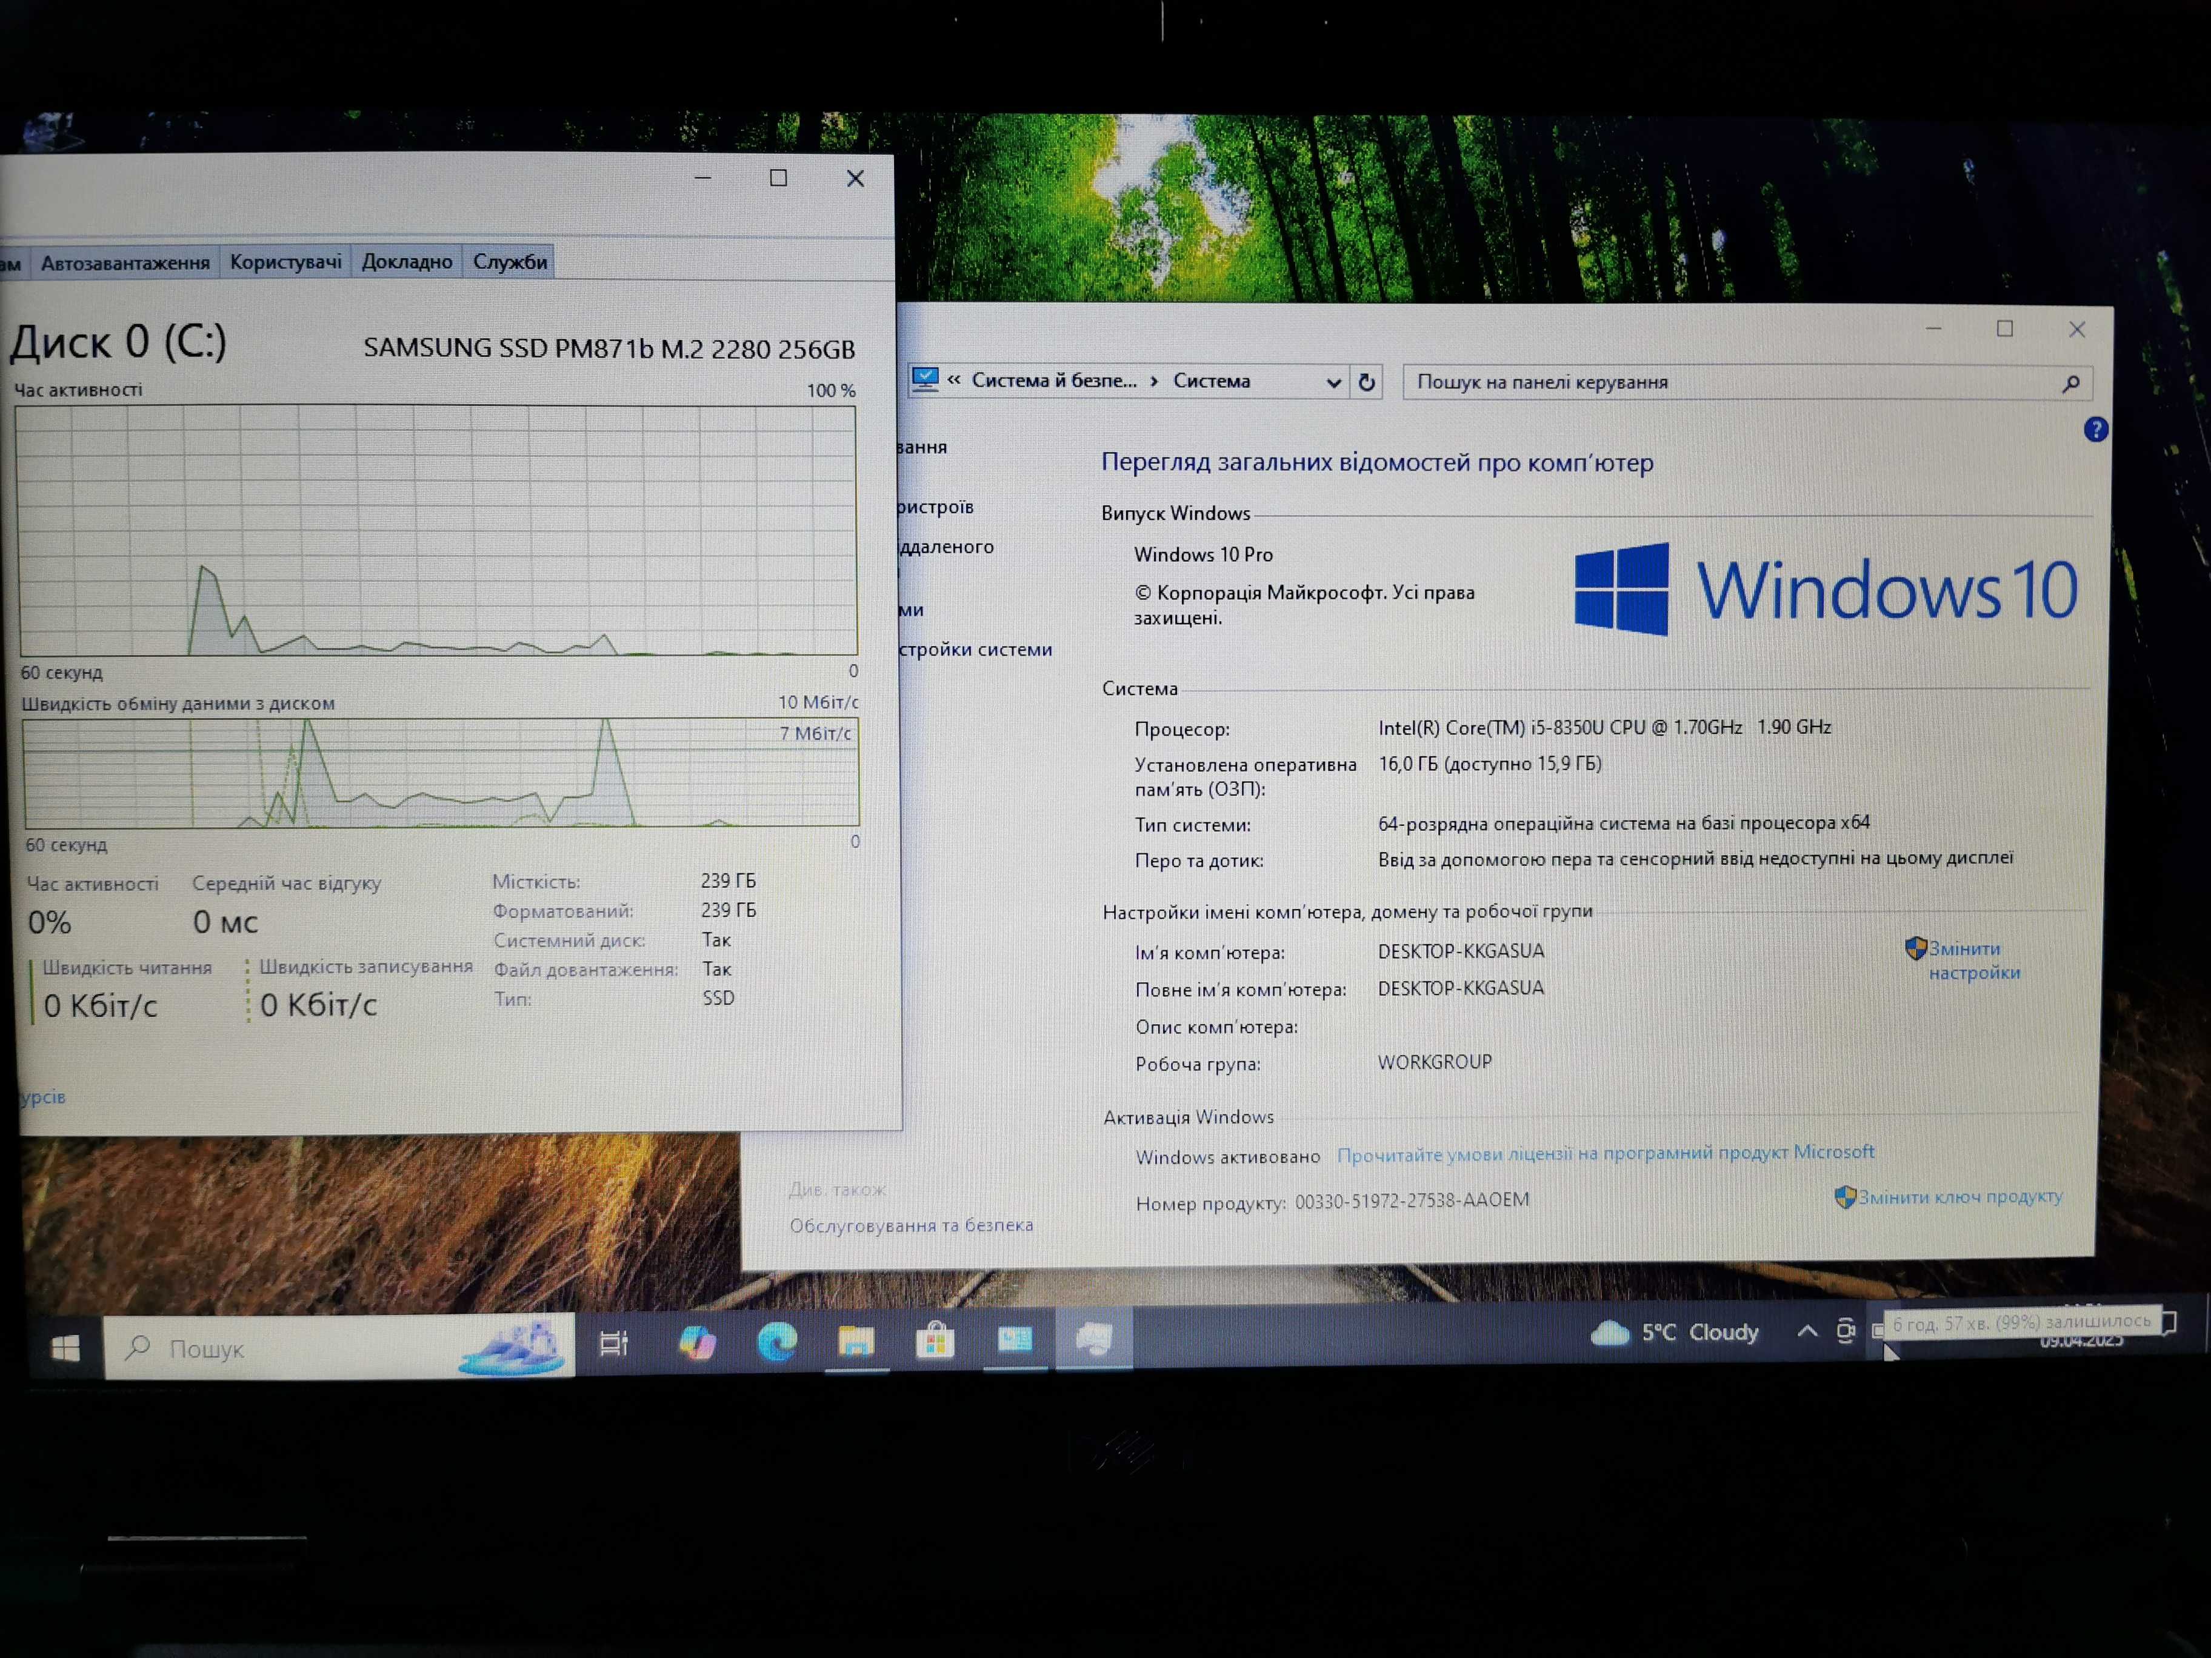Click product number '00330-51972-27538-AAOEM'
This screenshot has height=1658, width=2211.
(1412, 1200)
